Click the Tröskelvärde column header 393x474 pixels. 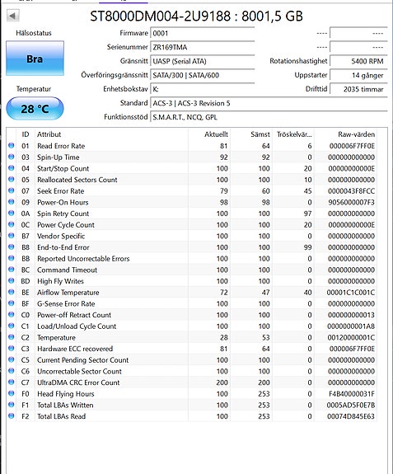tap(293, 134)
